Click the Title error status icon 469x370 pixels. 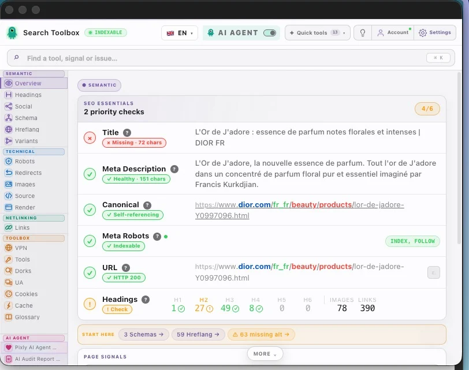coord(90,138)
